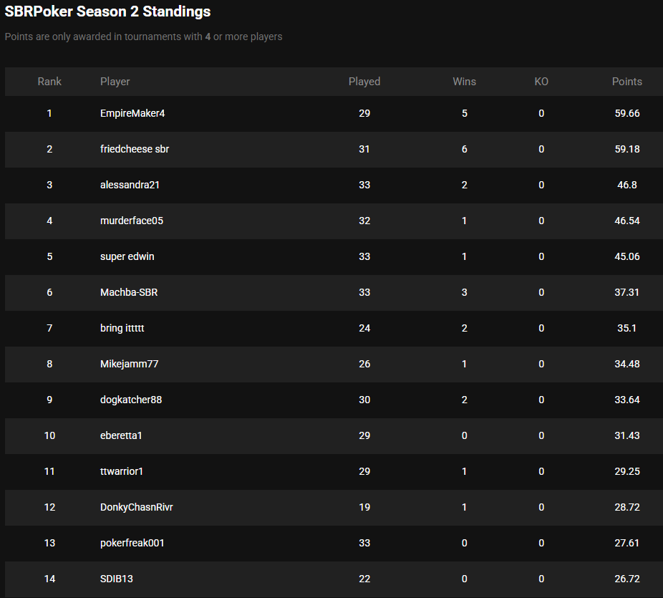Click the Played column header
663x598 pixels.
(364, 82)
